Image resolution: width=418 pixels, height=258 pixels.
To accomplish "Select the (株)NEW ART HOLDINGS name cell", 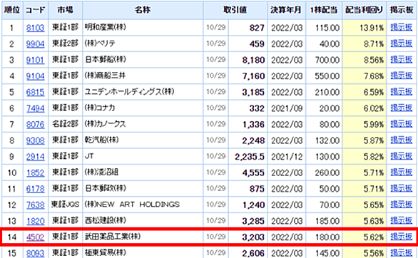I will (143, 205).
